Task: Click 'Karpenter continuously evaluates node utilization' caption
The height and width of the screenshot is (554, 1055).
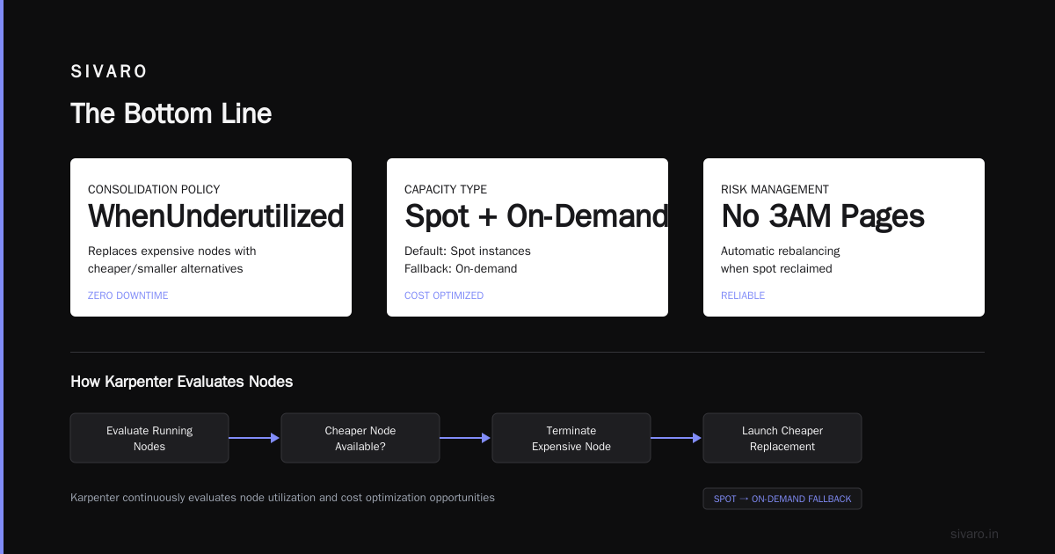Action: click(282, 498)
